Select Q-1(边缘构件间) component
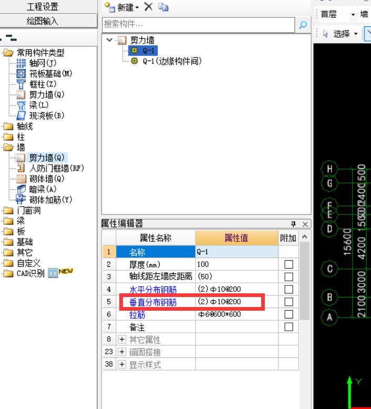The width and height of the screenshot is (371, 409). pyautogui.click(x=172, y=62)
